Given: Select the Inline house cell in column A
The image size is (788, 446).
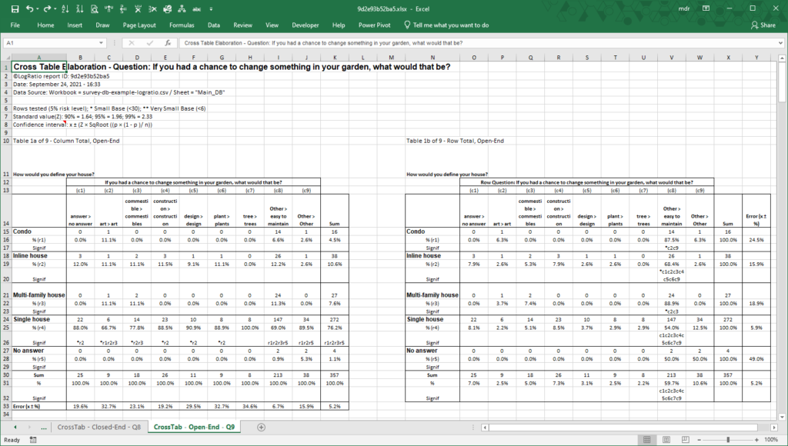Looking at the screenshot, I should click(x=34, y=256).
